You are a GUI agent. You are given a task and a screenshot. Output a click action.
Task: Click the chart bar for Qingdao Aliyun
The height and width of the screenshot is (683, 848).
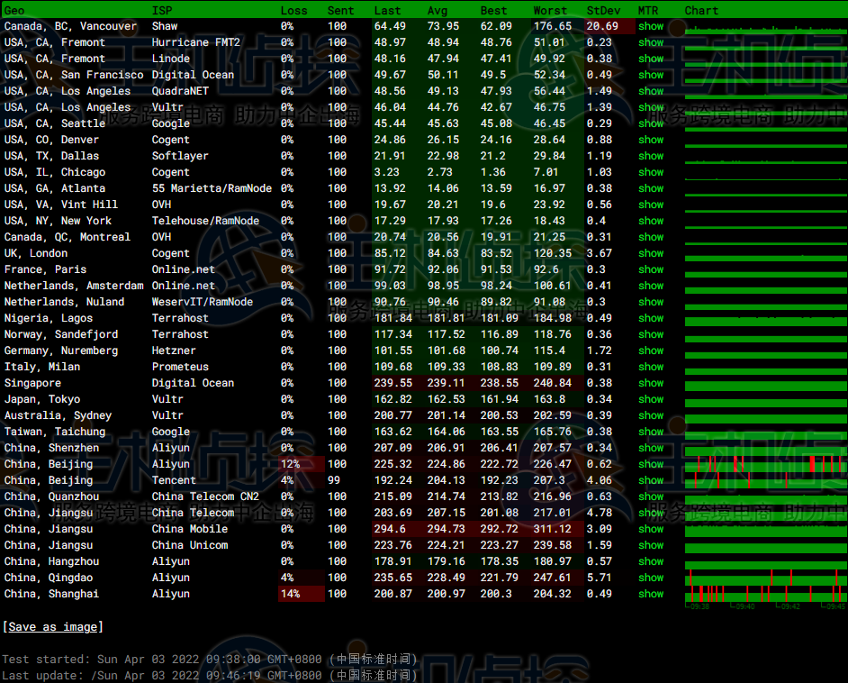(x=764, y=578)
